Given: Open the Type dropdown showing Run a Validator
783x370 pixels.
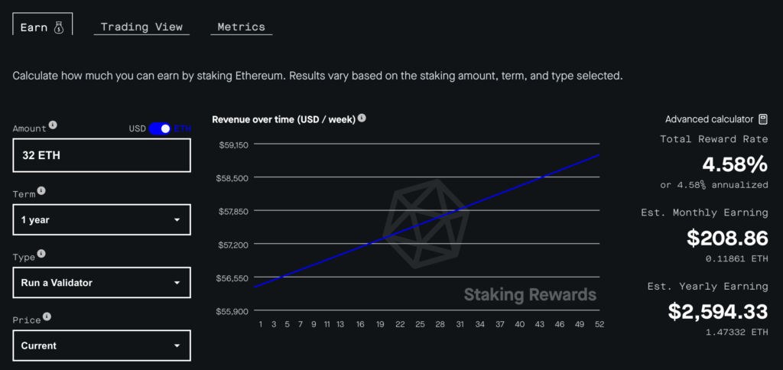Looking at the screenshot, I should click(102, 283).
